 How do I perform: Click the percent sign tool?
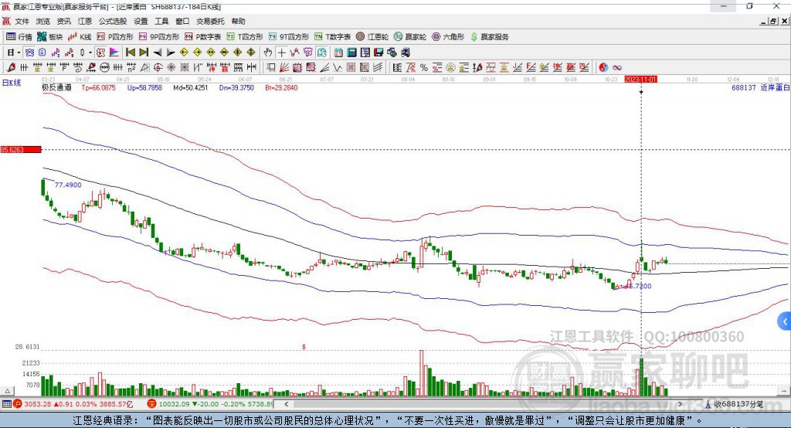click(424, 68)
